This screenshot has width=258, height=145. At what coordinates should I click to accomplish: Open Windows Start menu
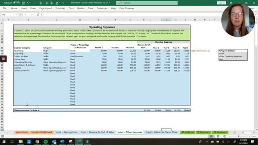point(4,141)
